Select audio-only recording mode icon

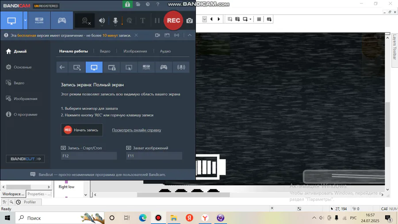181,67
